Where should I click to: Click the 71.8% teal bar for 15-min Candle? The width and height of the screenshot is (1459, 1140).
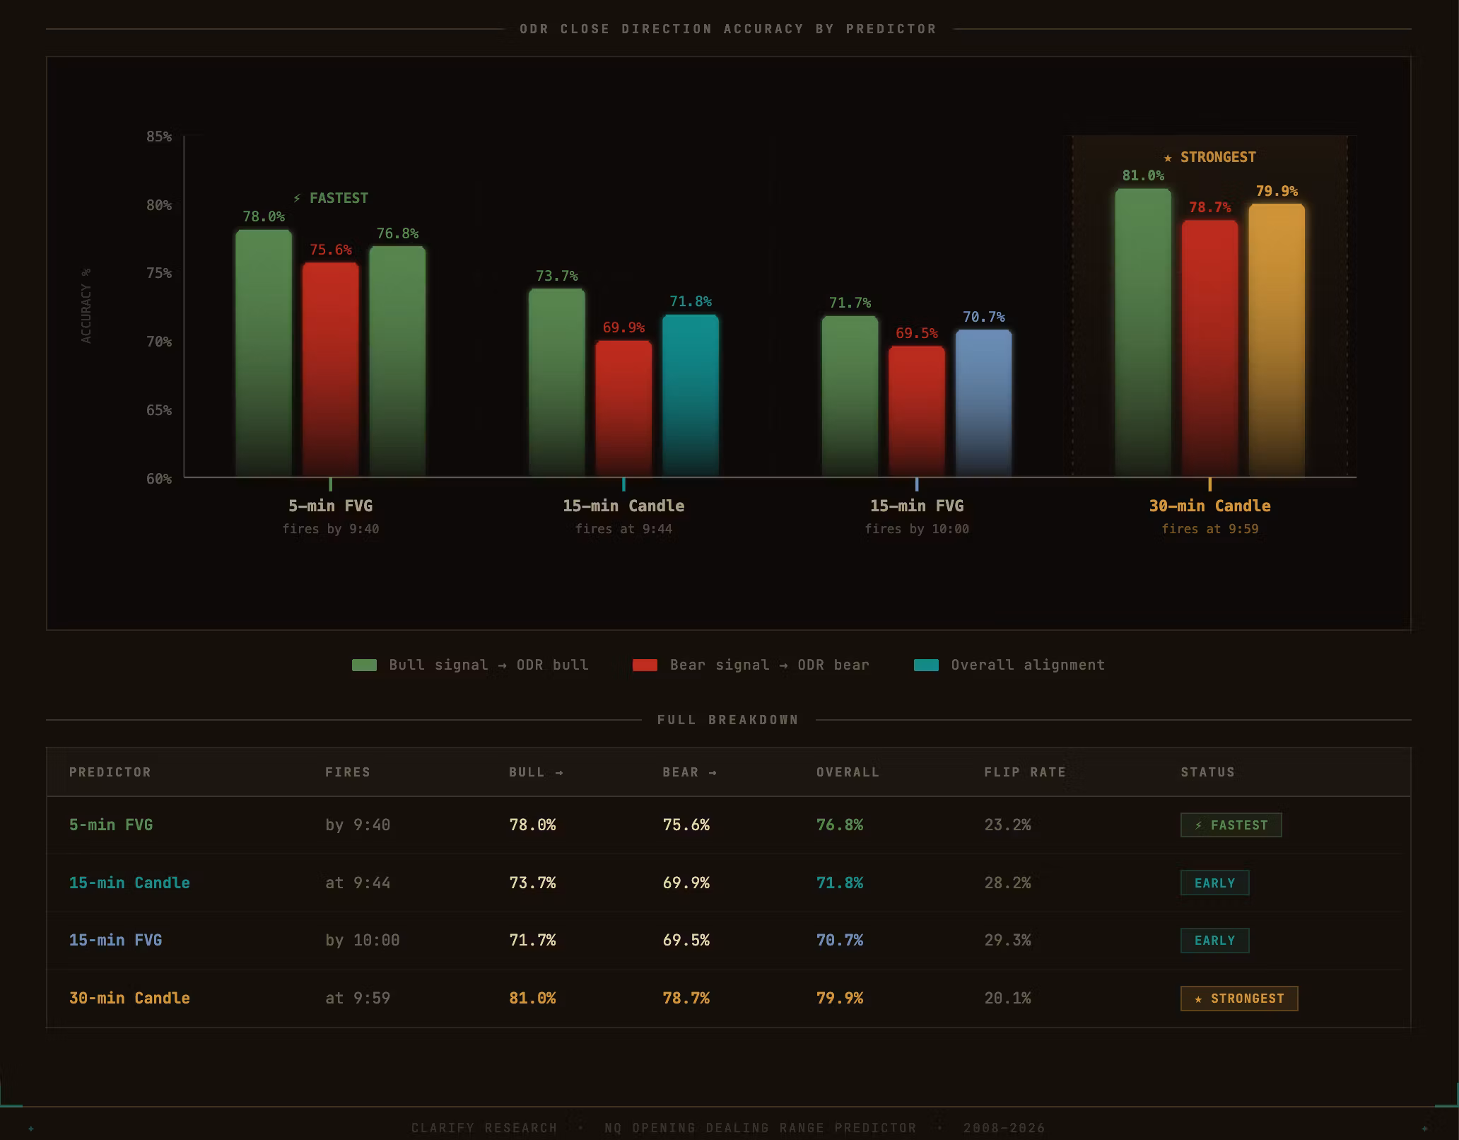click(x=691, y=395)
